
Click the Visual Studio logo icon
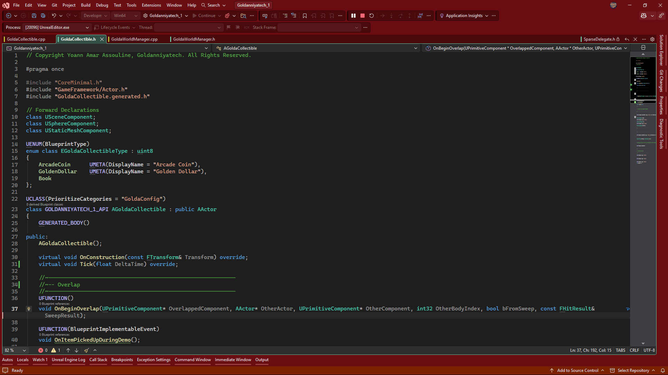click(x=6, y=5)
